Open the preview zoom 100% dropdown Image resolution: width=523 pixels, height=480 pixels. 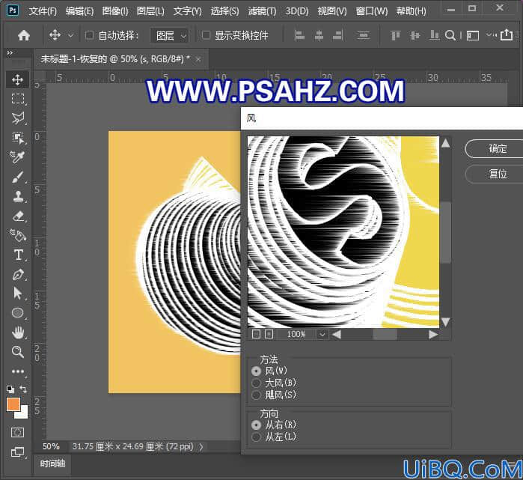pyautogui.click(x=322, y=334)
